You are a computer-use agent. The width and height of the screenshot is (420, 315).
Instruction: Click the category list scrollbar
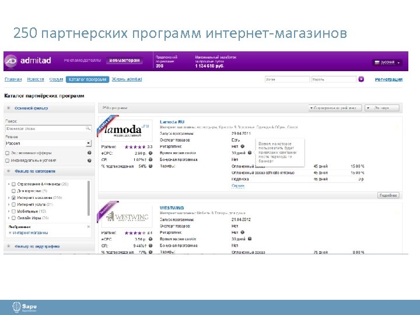click(89, 198)
